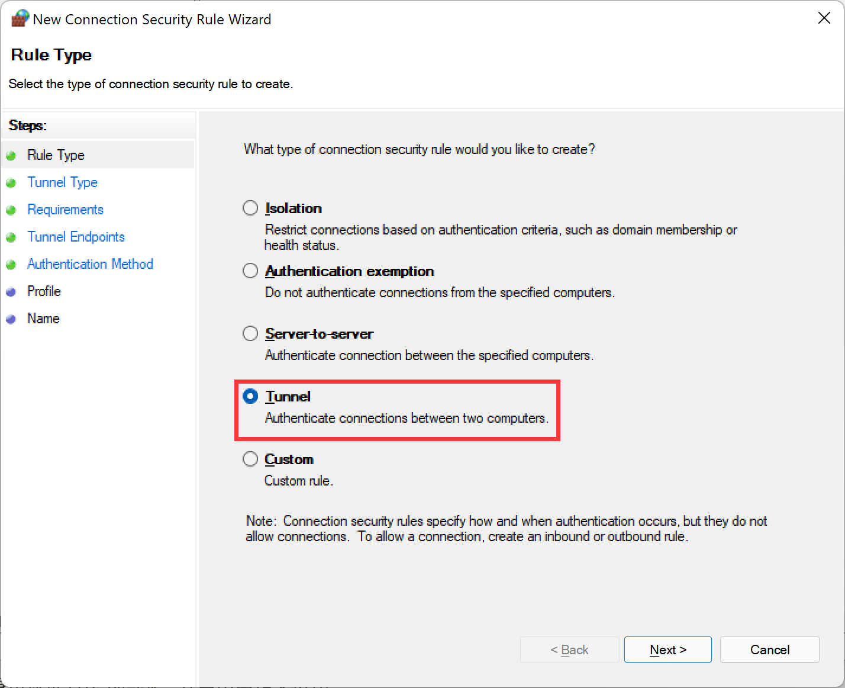Click the 'Custom rule.' description text
Screen dimensions: 845x688
[x=299, y=481]
